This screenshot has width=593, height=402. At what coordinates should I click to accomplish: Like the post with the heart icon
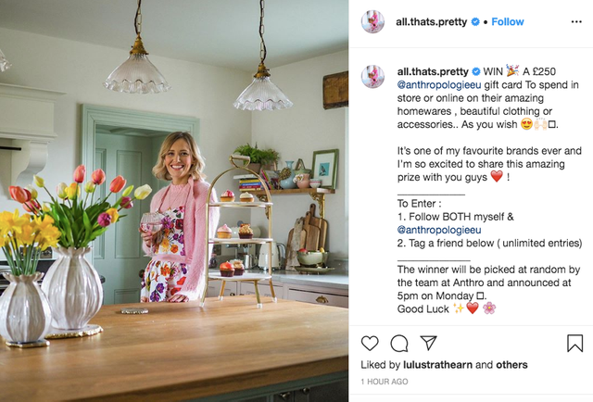click(x=370, y=344)
